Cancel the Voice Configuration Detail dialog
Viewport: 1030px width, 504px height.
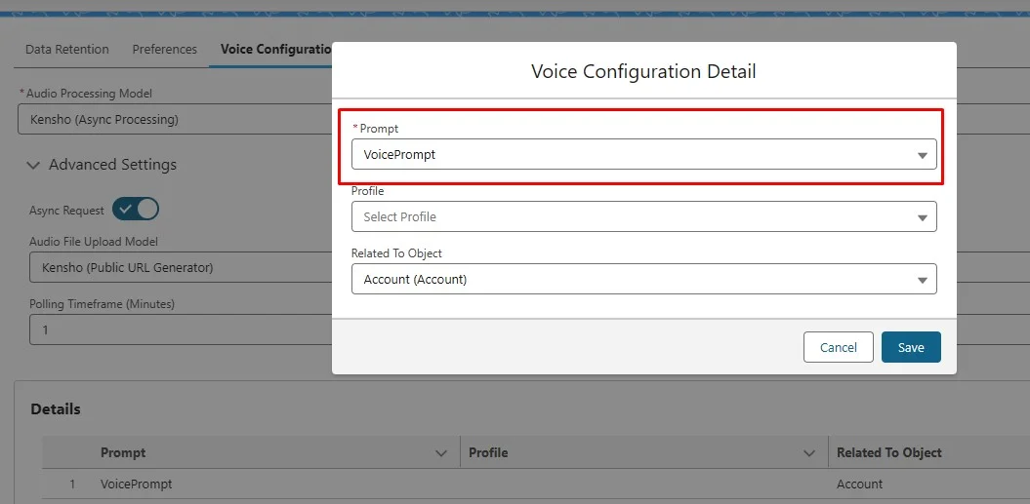(x=838, y=347)
